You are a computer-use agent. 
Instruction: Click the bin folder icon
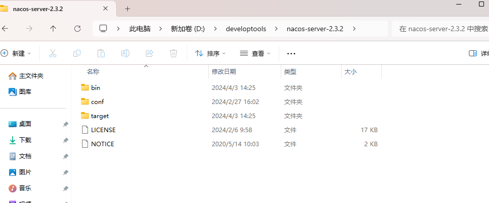tap(85, 87)
